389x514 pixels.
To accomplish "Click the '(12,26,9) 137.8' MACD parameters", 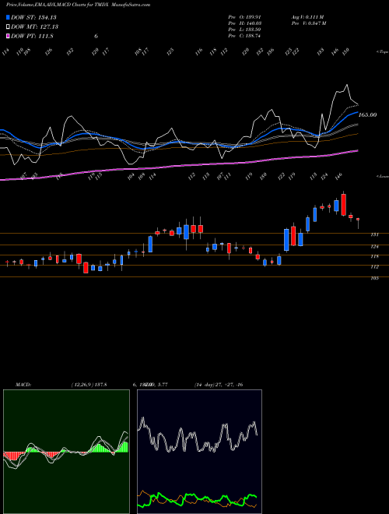I will pyautogui.click(x=89, y=385).
